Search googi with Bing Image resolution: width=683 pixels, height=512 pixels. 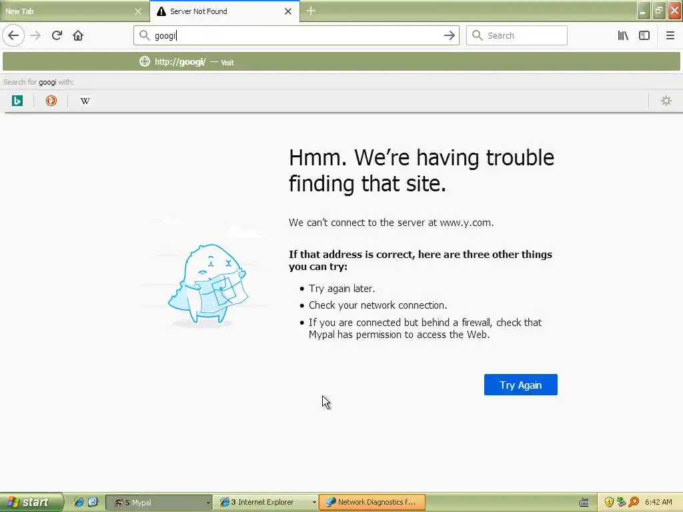tap(17, 101)
